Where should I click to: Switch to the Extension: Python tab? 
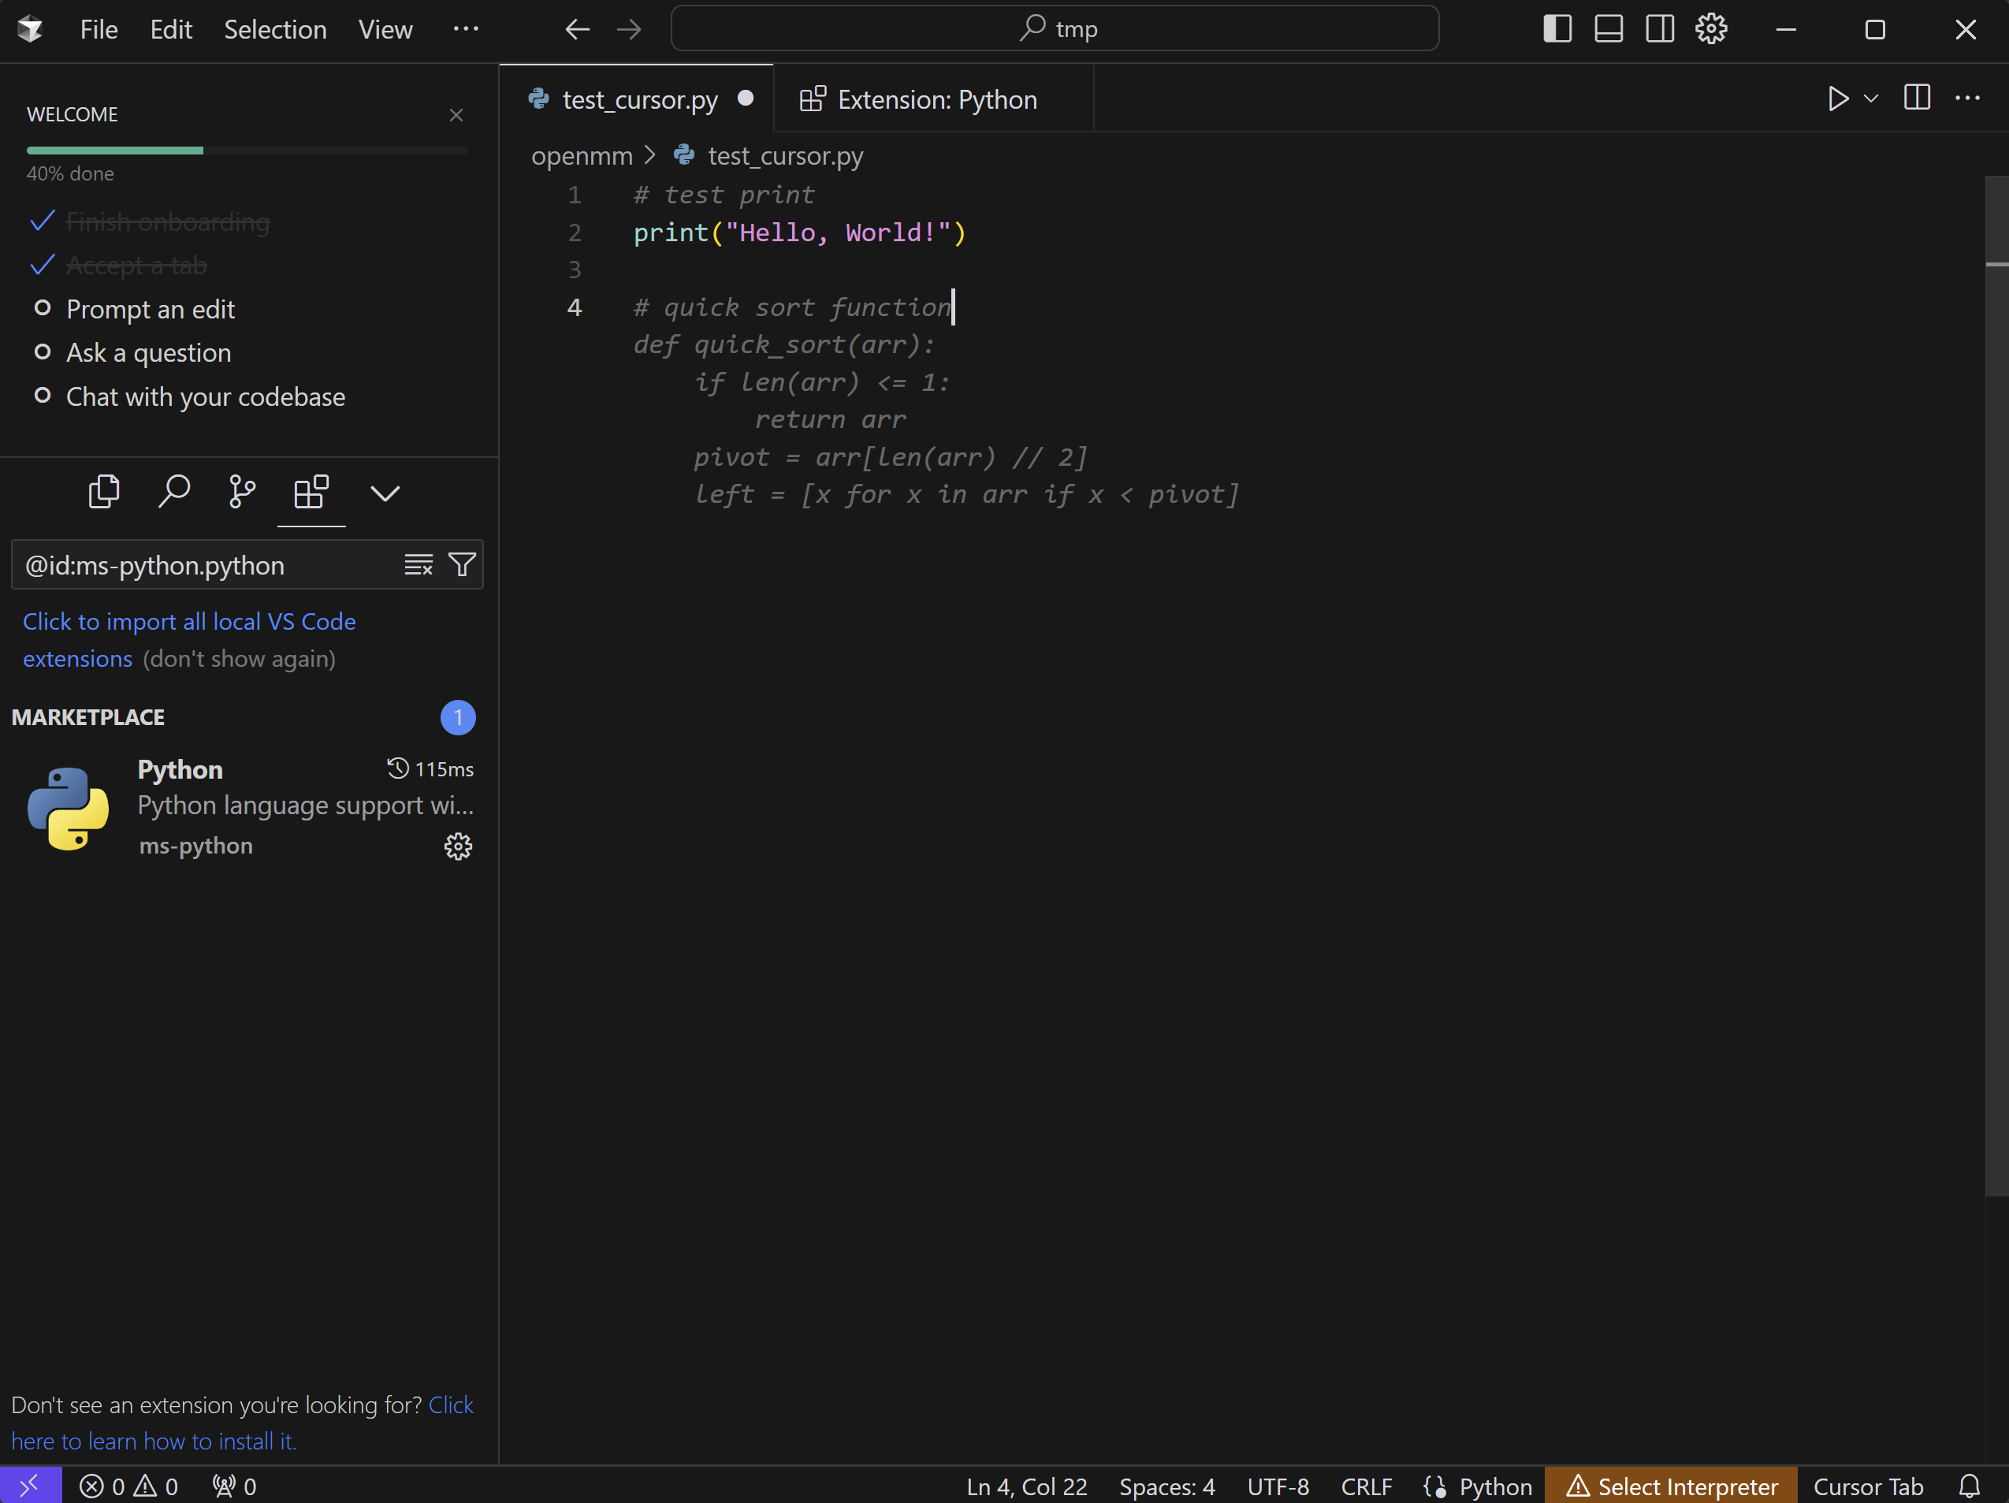pyautogui.click(x=936, y=99)
